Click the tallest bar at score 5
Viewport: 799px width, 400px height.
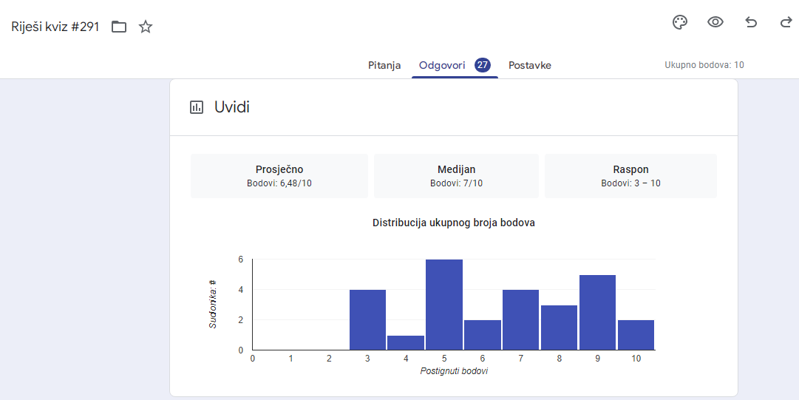[444, 305]
